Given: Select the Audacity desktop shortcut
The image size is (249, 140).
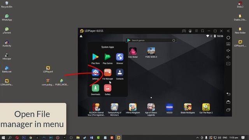Looking at the screenshot, I should [7, 44].
